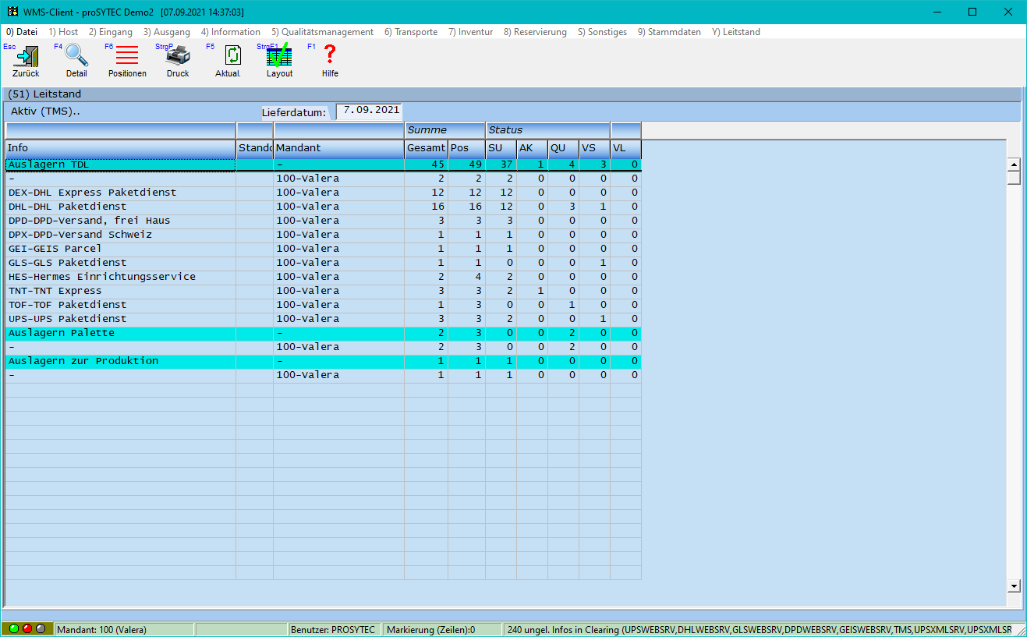Click the scrollbar down arrow
This screenshot has width=1027, height=637.
coord(1014,586)
